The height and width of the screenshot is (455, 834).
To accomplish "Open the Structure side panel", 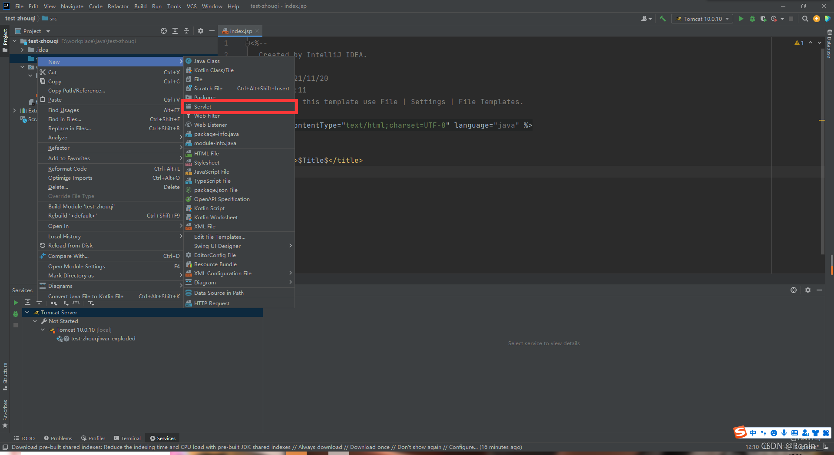I will click(5, 376).
